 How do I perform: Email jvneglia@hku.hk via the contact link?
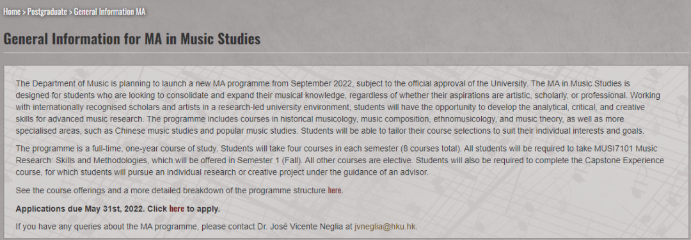[x=385, y=227]
